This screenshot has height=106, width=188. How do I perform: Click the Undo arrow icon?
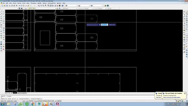point(31,6)
